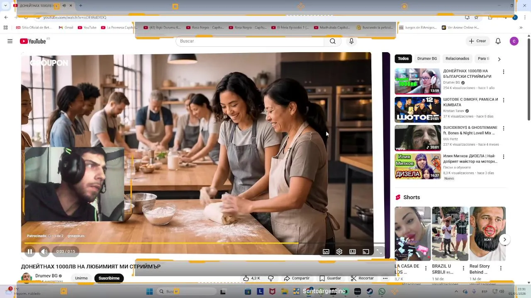Open the 13:59 streamer donation video thumbnail
Image resolution: width=531 pixels, height=298 pixels.
(x=418, y=81)
